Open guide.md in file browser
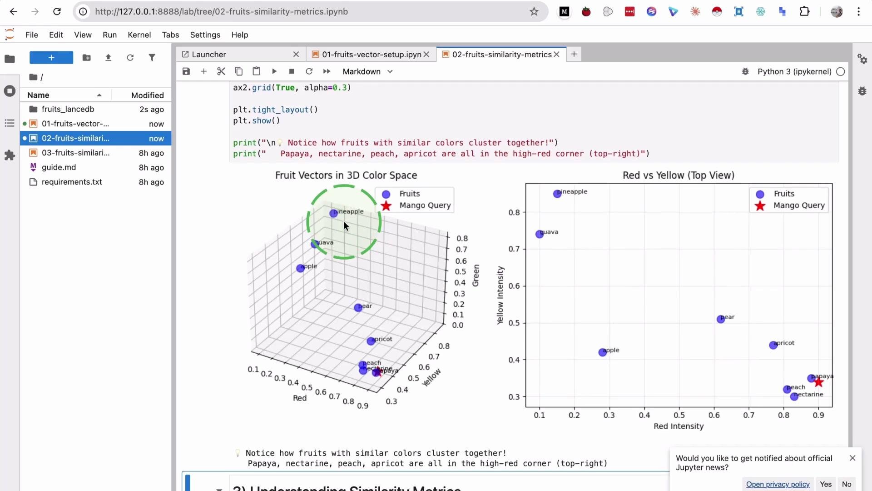872x491 pixels. click(96, 167)
